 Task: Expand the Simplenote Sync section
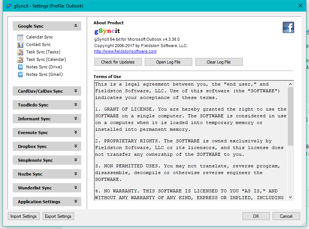click(47, 160)
